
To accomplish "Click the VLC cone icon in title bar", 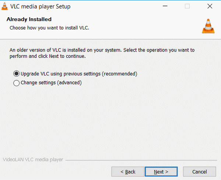I will click(5, 6).
